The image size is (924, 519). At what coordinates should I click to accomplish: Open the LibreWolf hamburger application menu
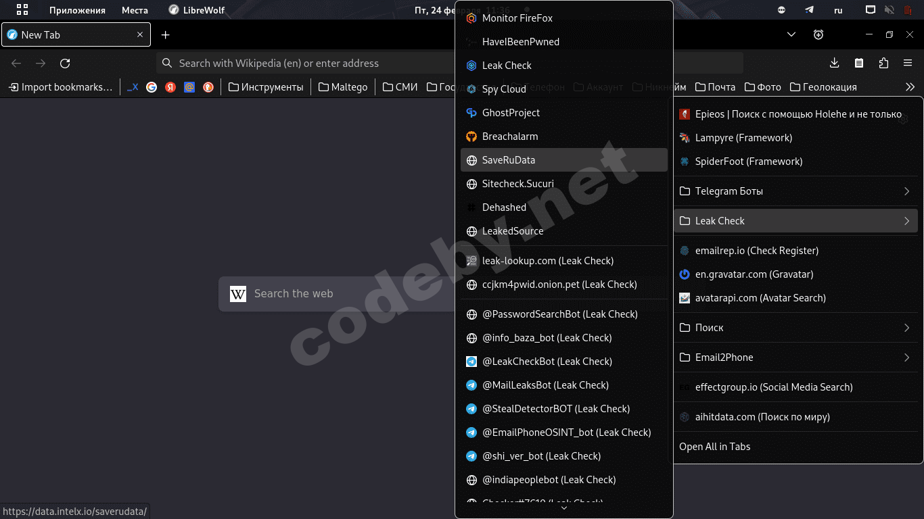pos(908,64)
